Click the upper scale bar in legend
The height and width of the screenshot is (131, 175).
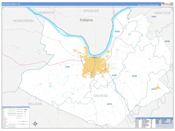23,121
